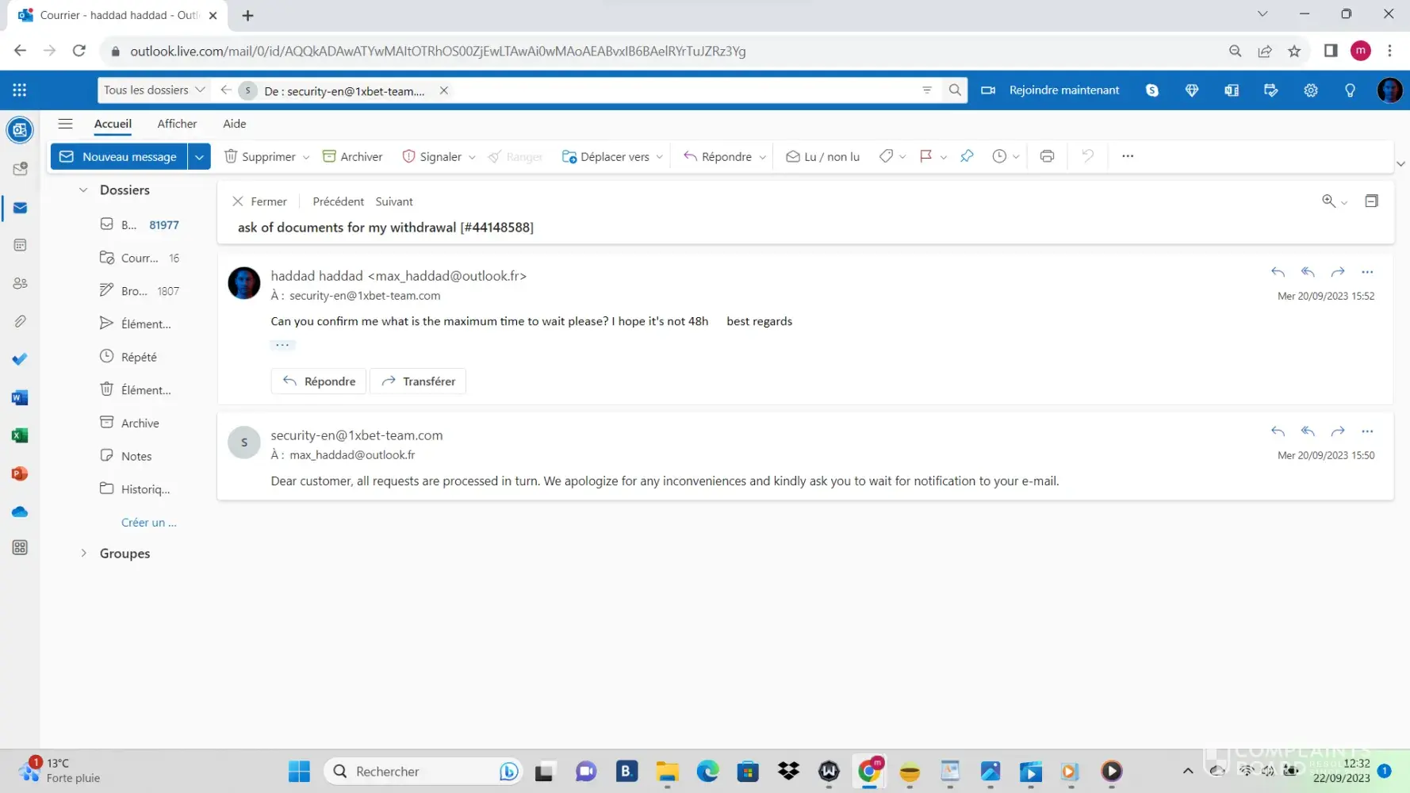The image size is (1410, 793).
Task: Switch to the Afficher tab
Action: pyautogui.click(x=177, y=124)
